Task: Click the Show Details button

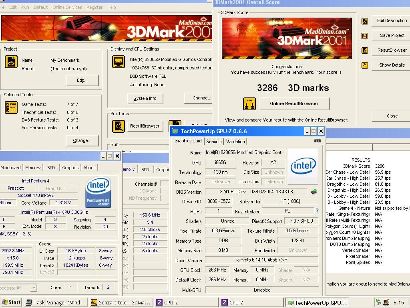Action: (392, 65)
